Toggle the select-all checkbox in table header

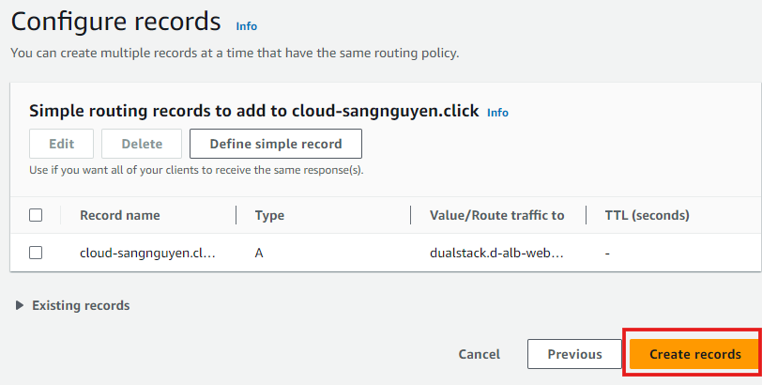point(36,215)
